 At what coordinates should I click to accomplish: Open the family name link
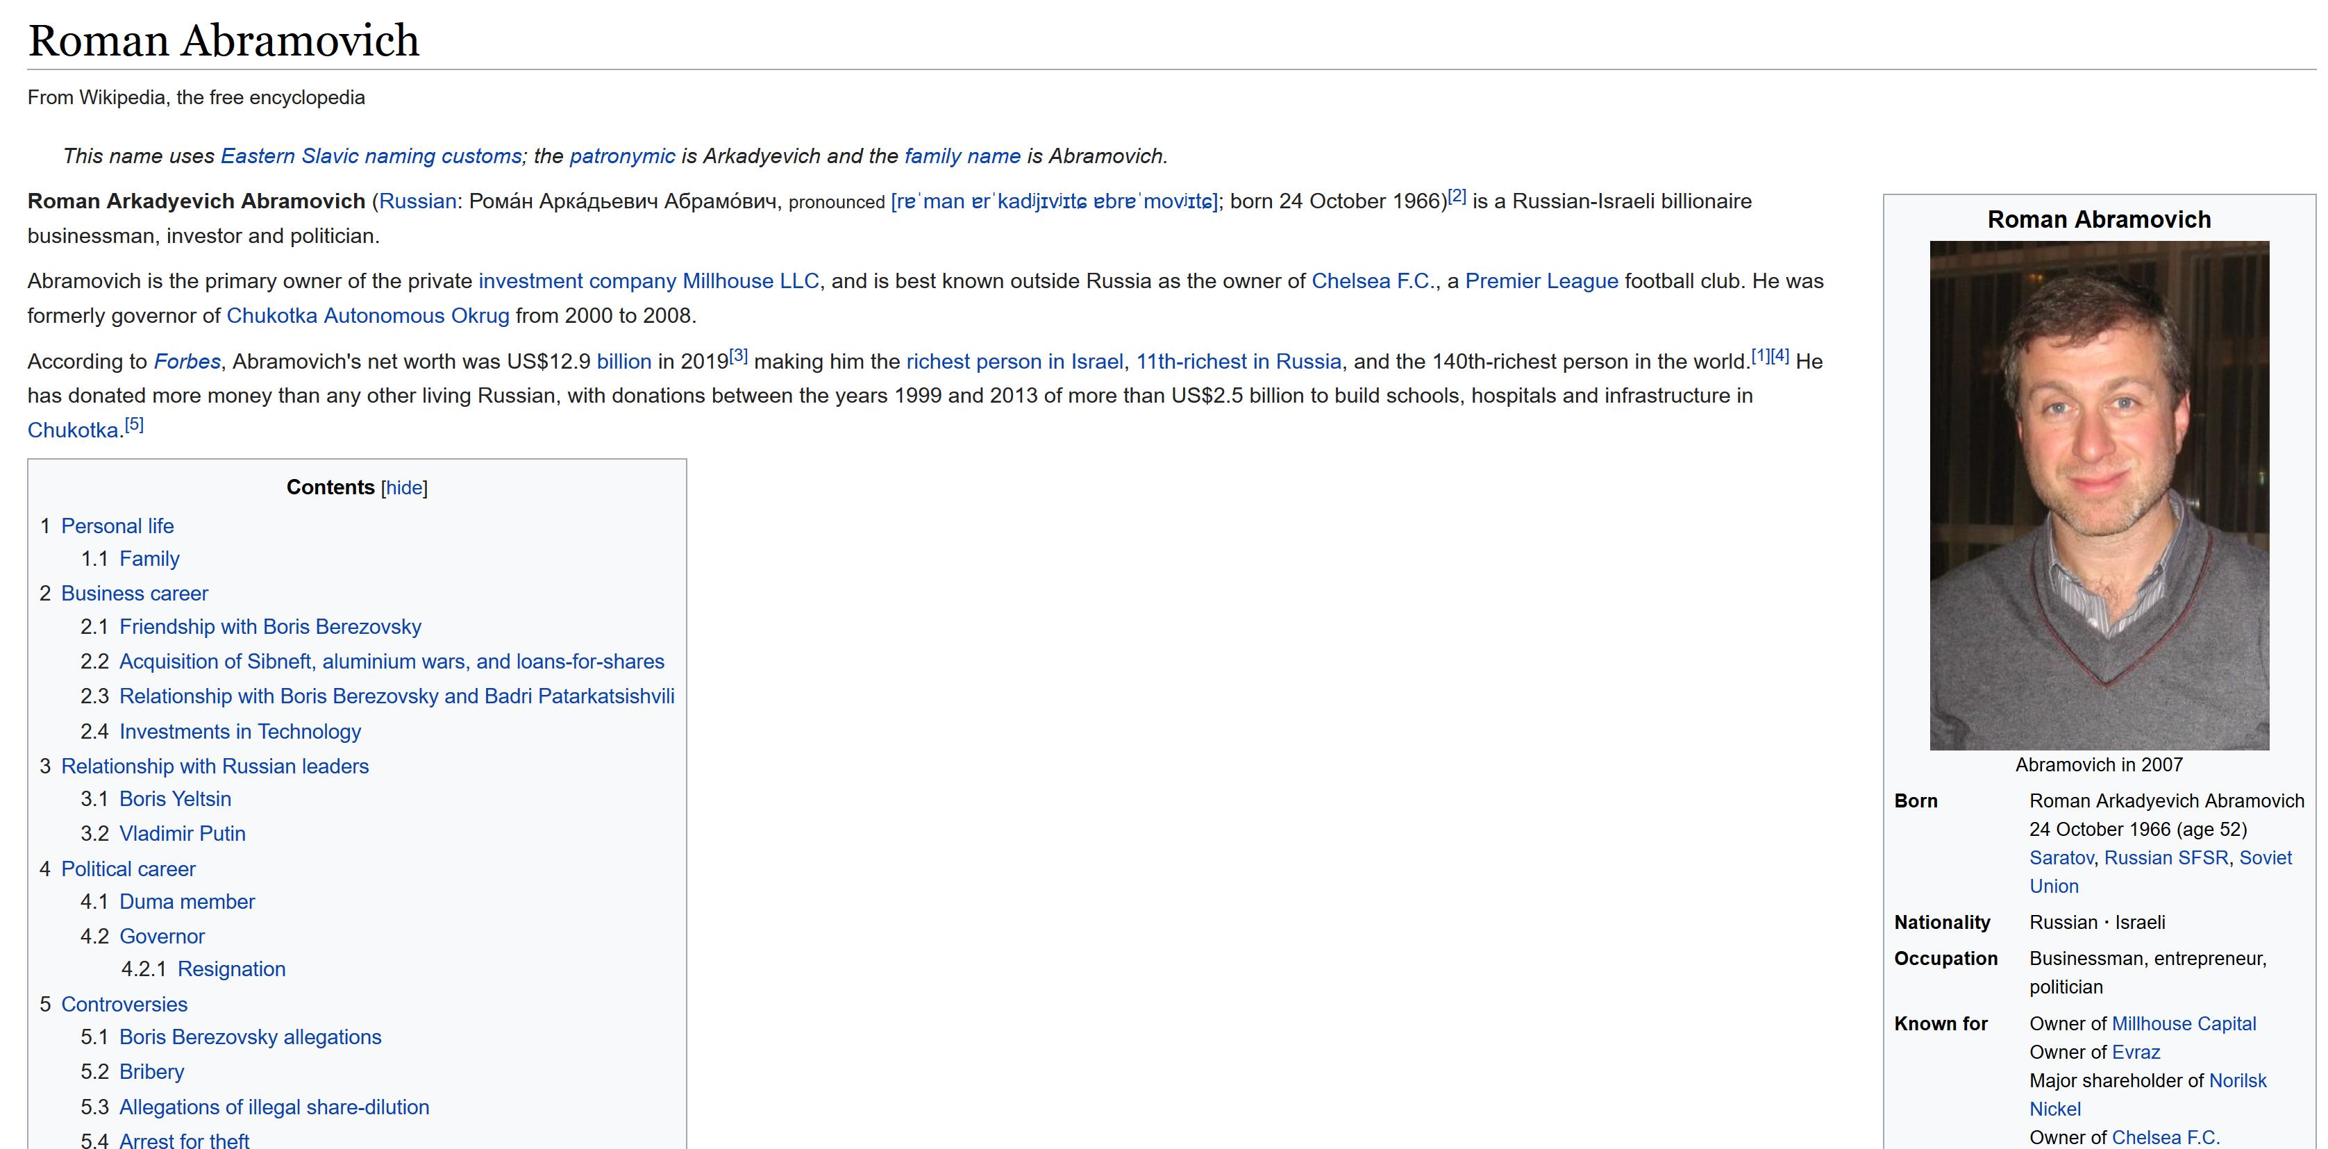(962, 156)
